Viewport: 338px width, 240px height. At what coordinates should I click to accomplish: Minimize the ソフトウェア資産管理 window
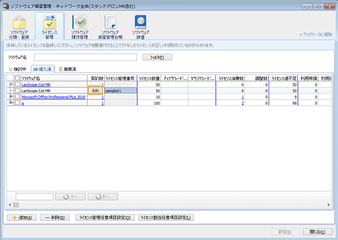(x=307, y=6)
